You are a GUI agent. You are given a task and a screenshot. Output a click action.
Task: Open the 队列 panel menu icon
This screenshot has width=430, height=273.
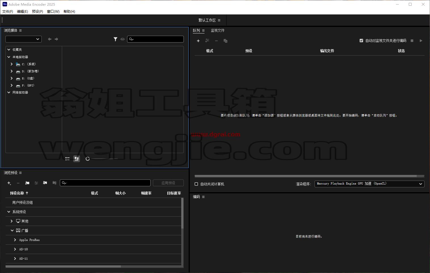point(203,30)
